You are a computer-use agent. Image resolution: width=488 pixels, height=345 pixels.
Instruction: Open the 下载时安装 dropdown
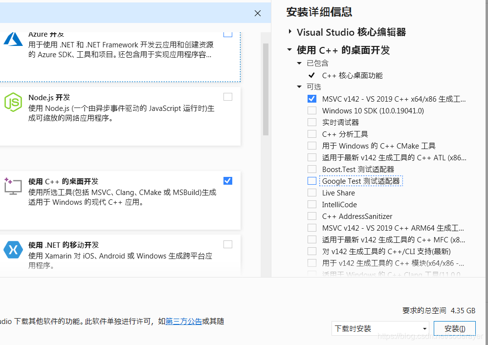[380, 328]
